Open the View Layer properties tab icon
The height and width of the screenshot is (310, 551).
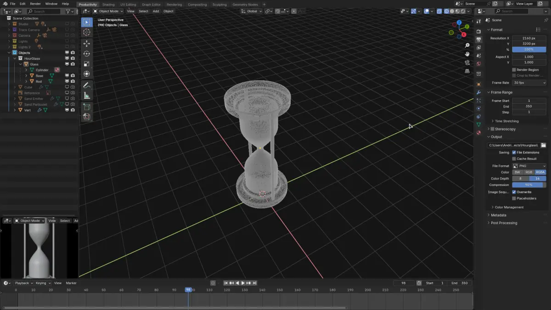click(x=479, y=47)
